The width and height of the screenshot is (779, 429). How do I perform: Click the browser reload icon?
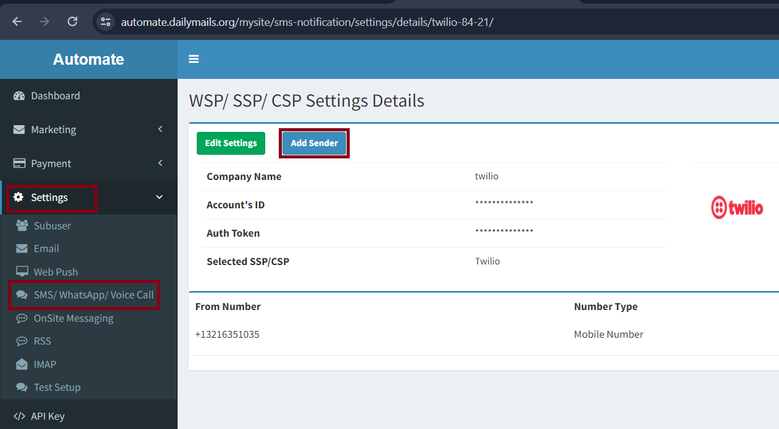(x=72, y=22)
